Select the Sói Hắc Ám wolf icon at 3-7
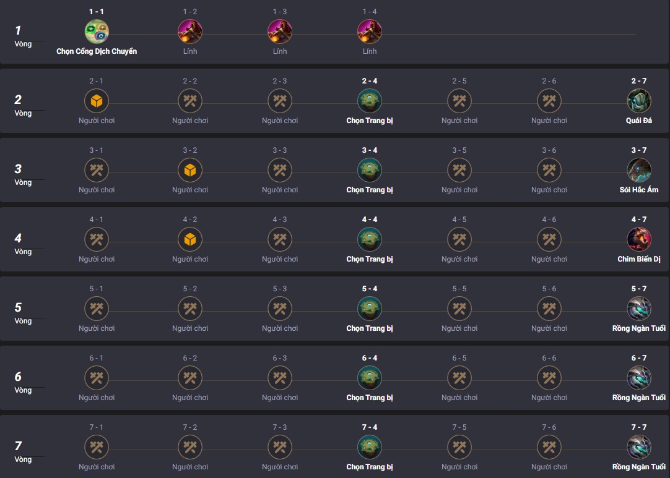 pyautogui.click(x=639, y=170)
